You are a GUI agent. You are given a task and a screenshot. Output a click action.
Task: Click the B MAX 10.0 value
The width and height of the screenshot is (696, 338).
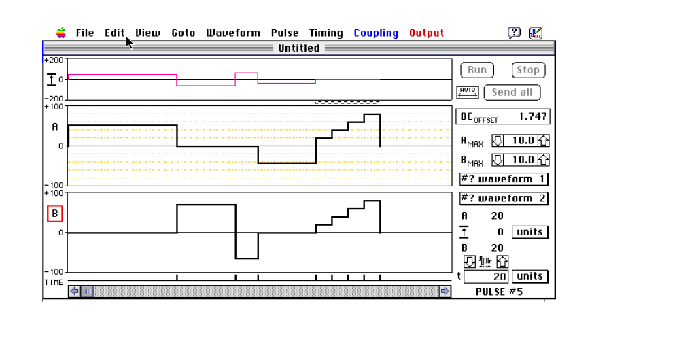point(520,160)
